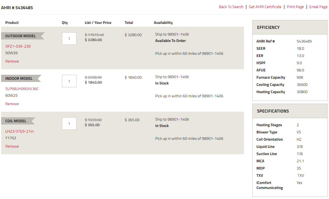The height and width of the screenshot is (199, 329).
Task: Select the MOP value 35
Action: [x=299, y=168]
